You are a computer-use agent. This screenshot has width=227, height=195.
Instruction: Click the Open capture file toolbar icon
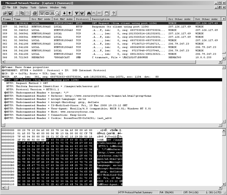(x=5, y=13)
